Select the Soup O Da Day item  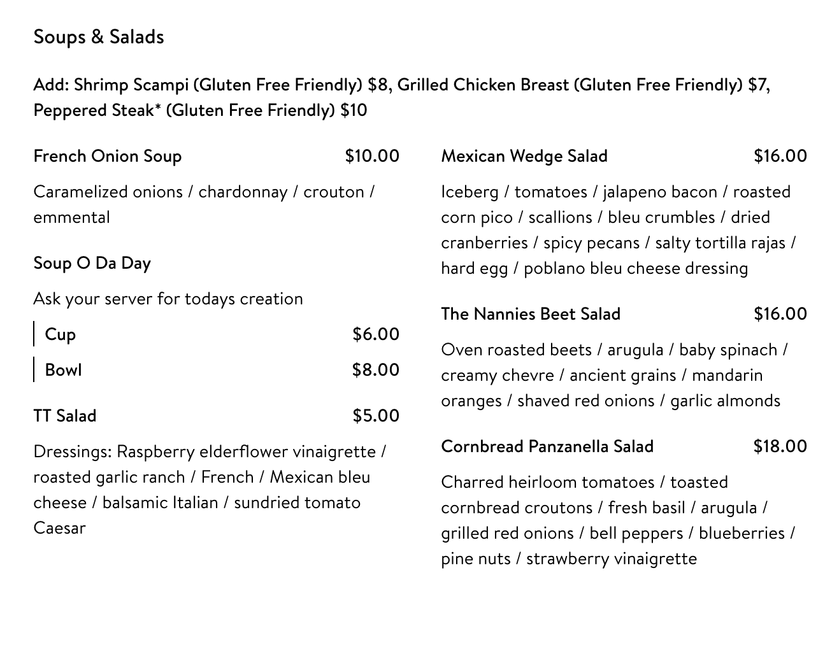point(92,263)
